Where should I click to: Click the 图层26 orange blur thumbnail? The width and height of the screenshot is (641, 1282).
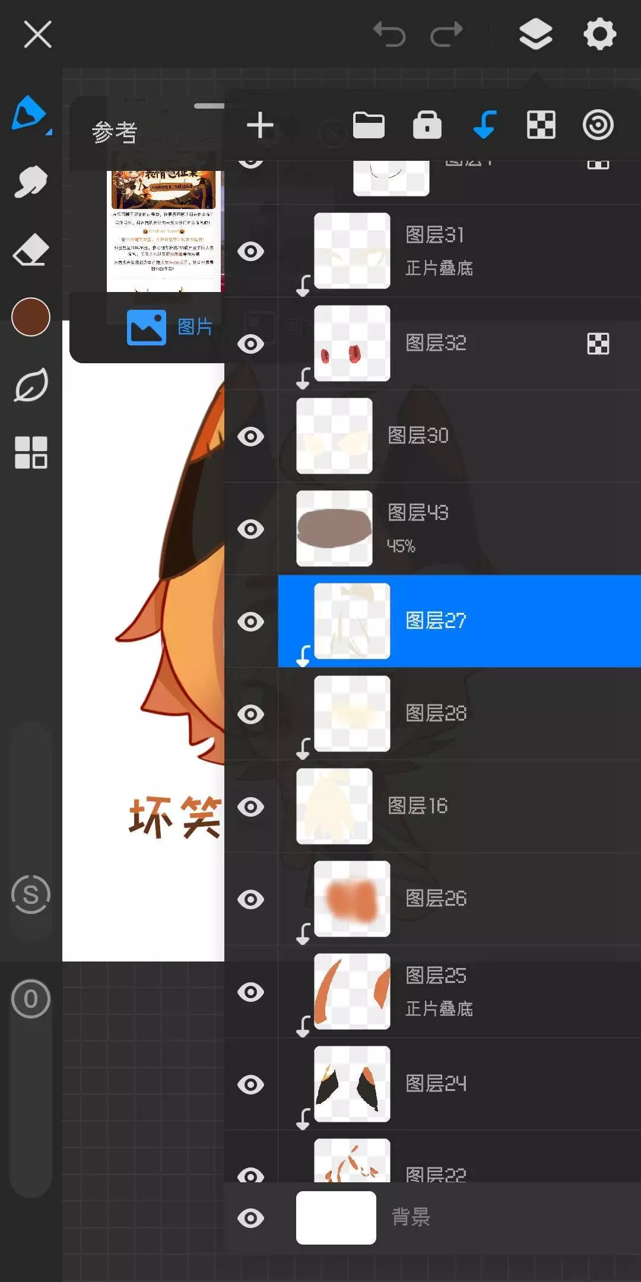(352, 899)
